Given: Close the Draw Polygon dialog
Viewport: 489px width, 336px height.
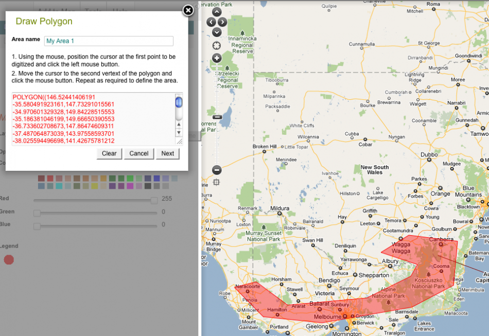Looking at the screenshot, I should coord(188,10).
